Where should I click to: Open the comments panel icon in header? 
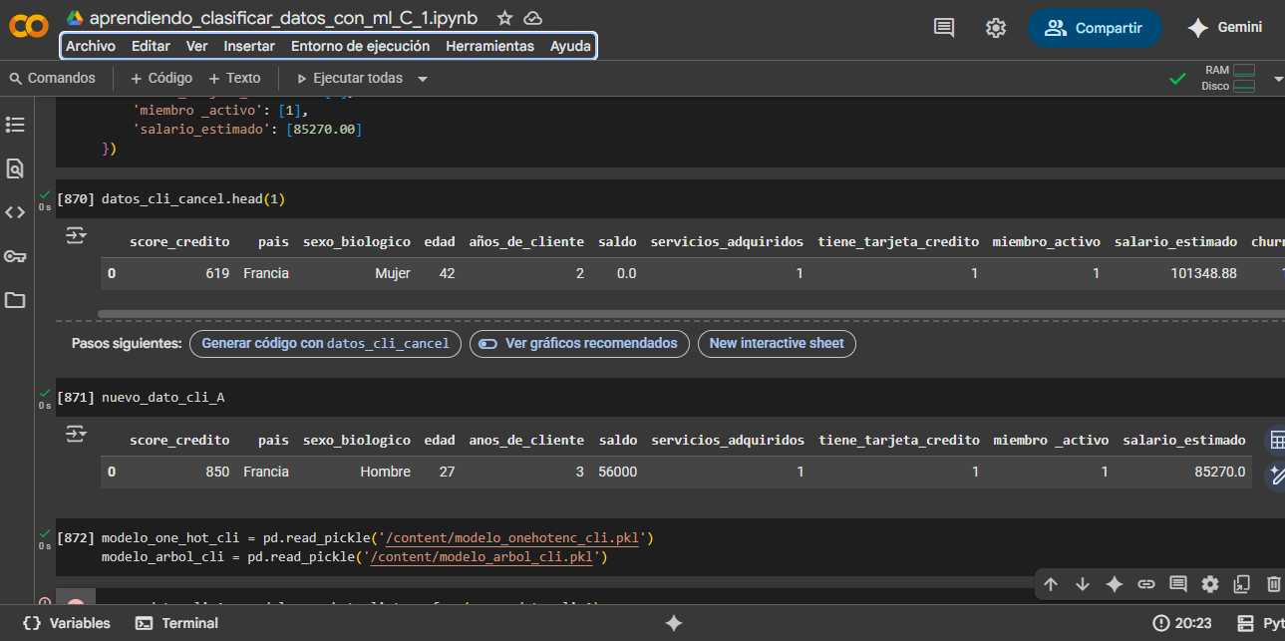[x=944, y=28]
